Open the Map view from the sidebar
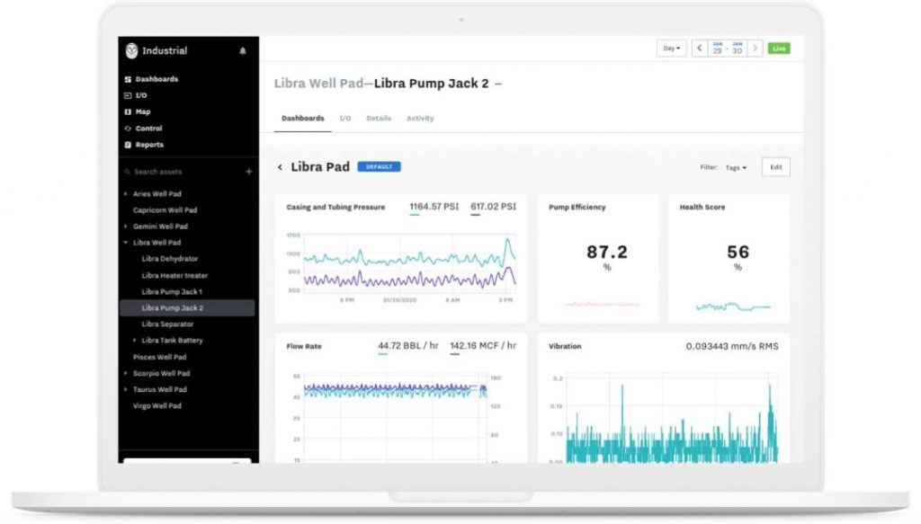 tap(139, 111)
